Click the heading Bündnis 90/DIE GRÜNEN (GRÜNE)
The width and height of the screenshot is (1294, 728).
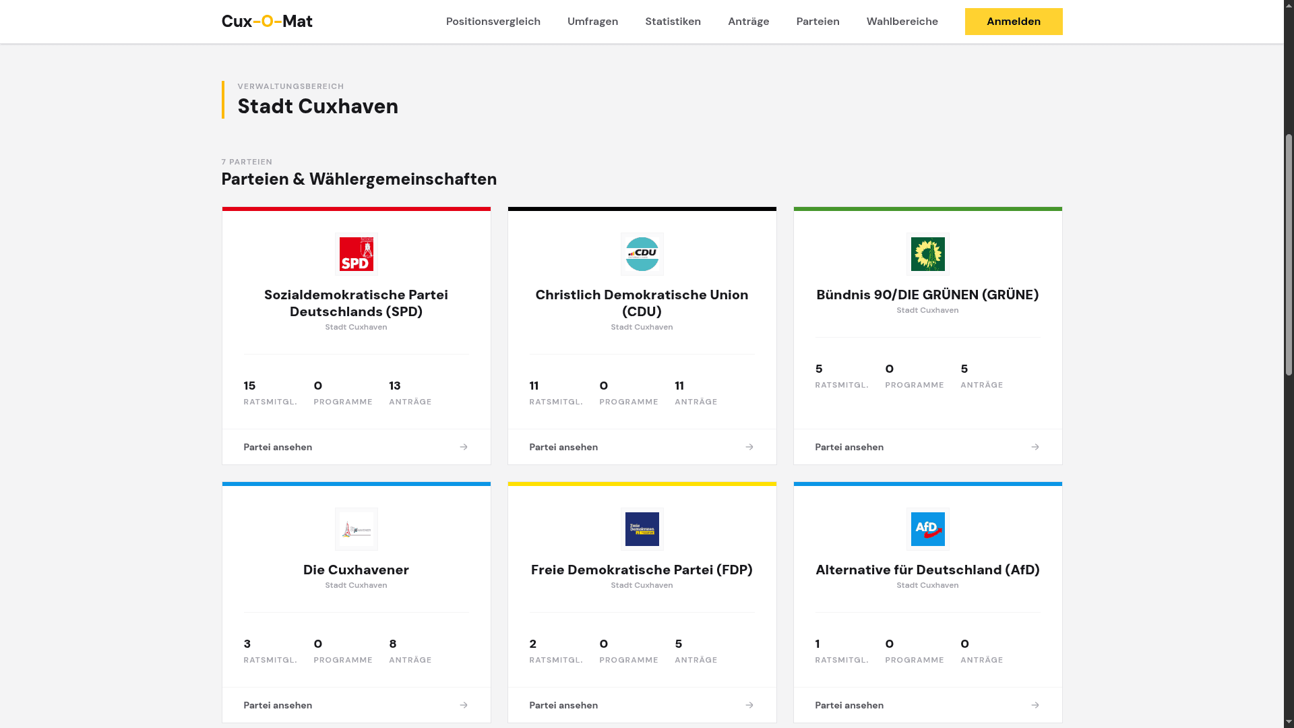(x=927, y=295)
